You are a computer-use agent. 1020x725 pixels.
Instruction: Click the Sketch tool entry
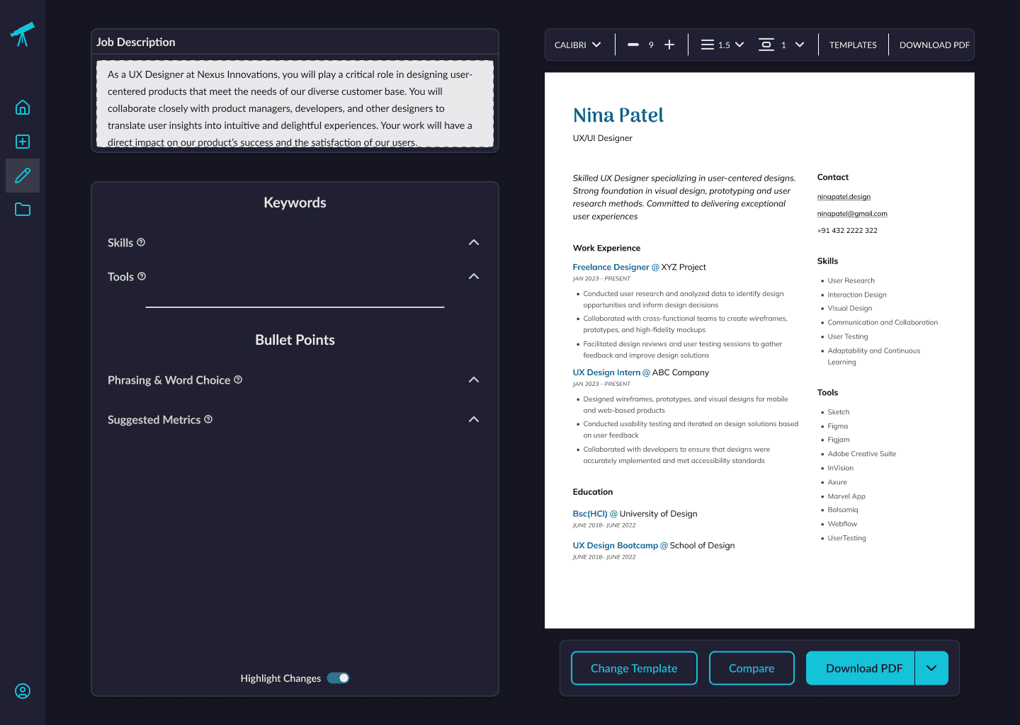(x=838, y=412)
